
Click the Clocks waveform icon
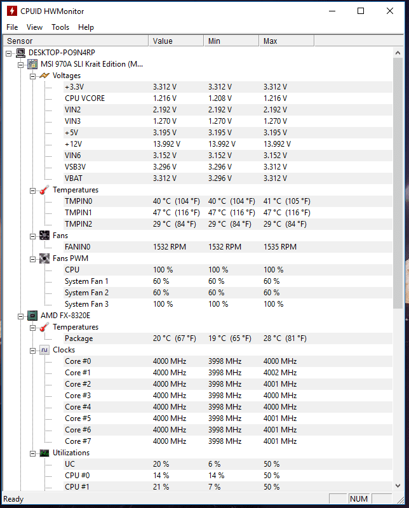point(44,350)
